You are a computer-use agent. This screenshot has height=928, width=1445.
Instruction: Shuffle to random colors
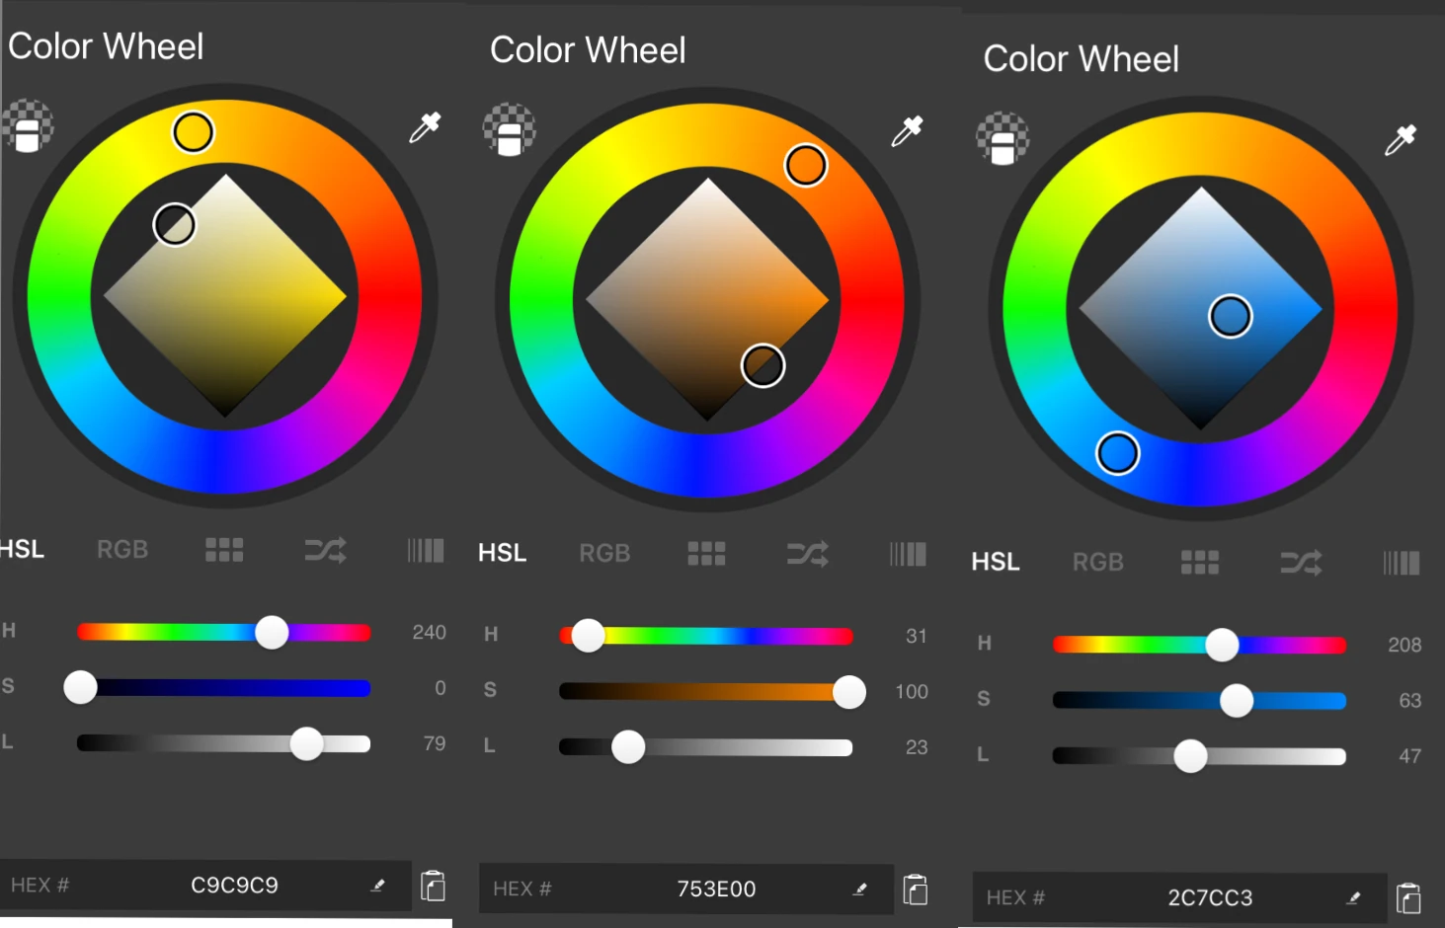tap(325, 550)
